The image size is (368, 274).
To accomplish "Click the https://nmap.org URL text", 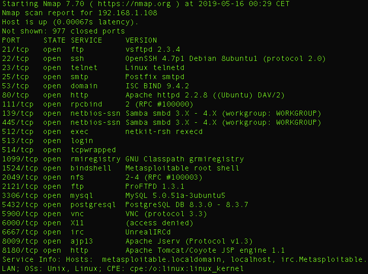I will [134, 4].
